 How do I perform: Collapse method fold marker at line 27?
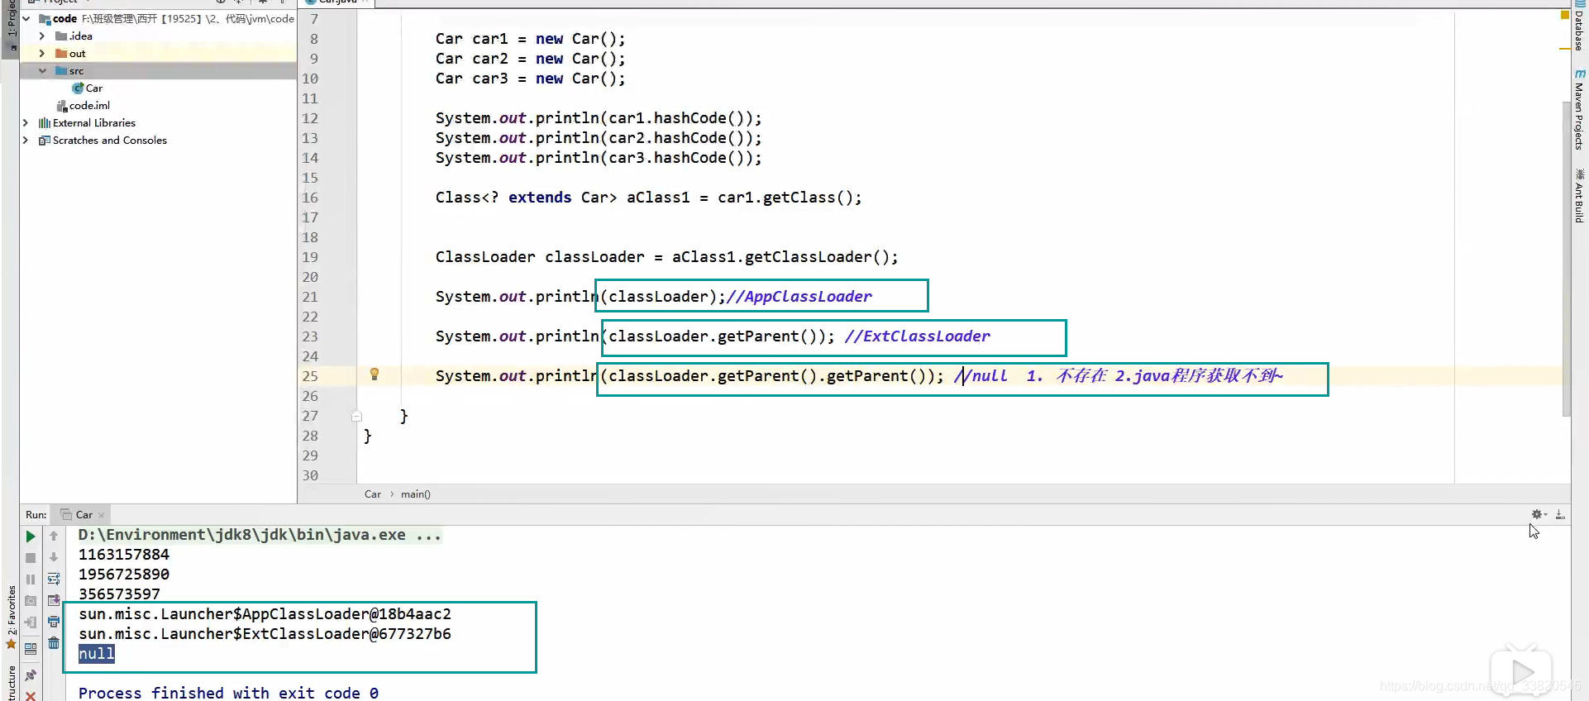[356, 416]
